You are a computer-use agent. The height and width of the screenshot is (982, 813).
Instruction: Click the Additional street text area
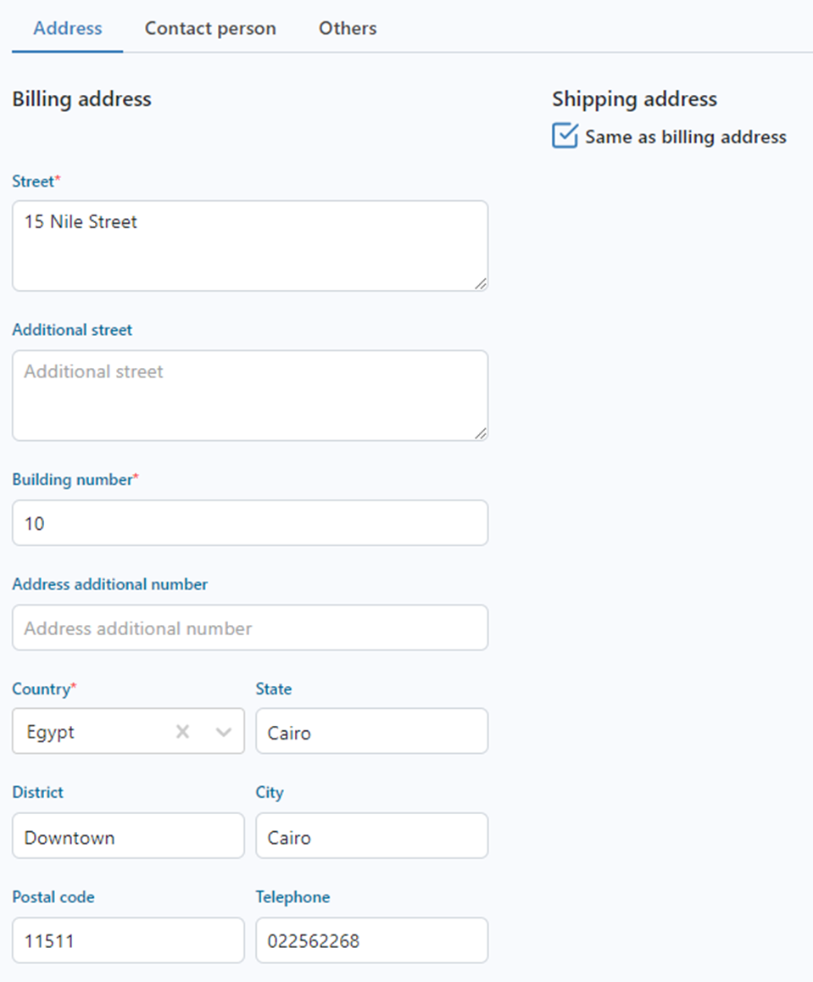click(249, 395)
